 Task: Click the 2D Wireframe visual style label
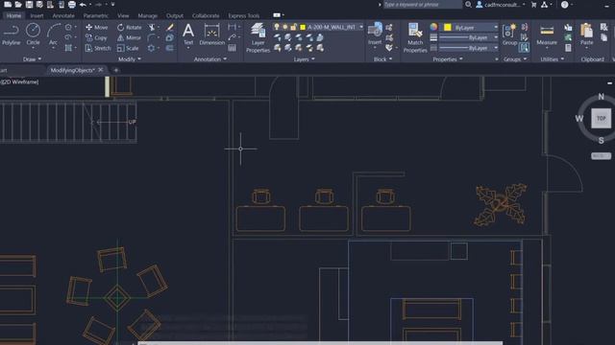[20, 81]
